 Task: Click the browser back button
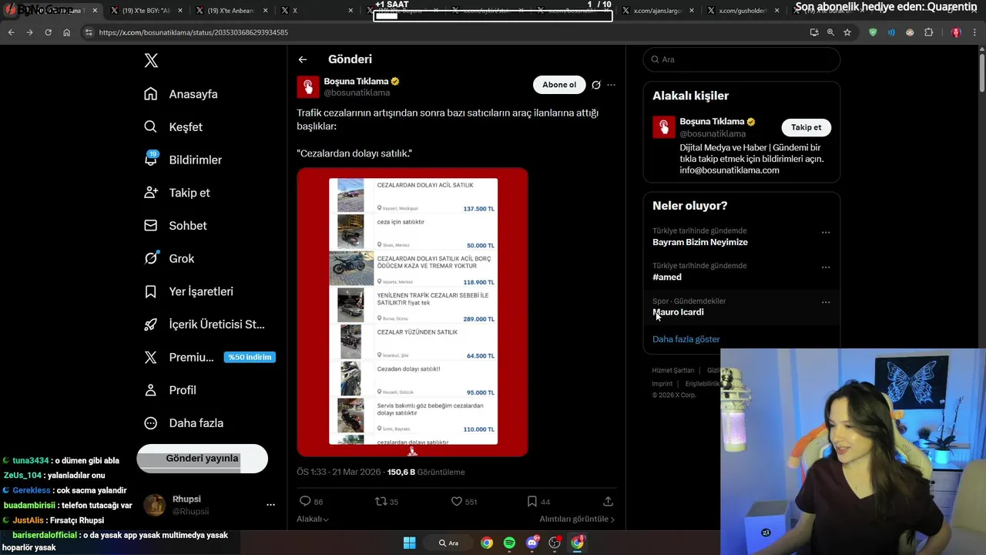click(x=11, y=32)
